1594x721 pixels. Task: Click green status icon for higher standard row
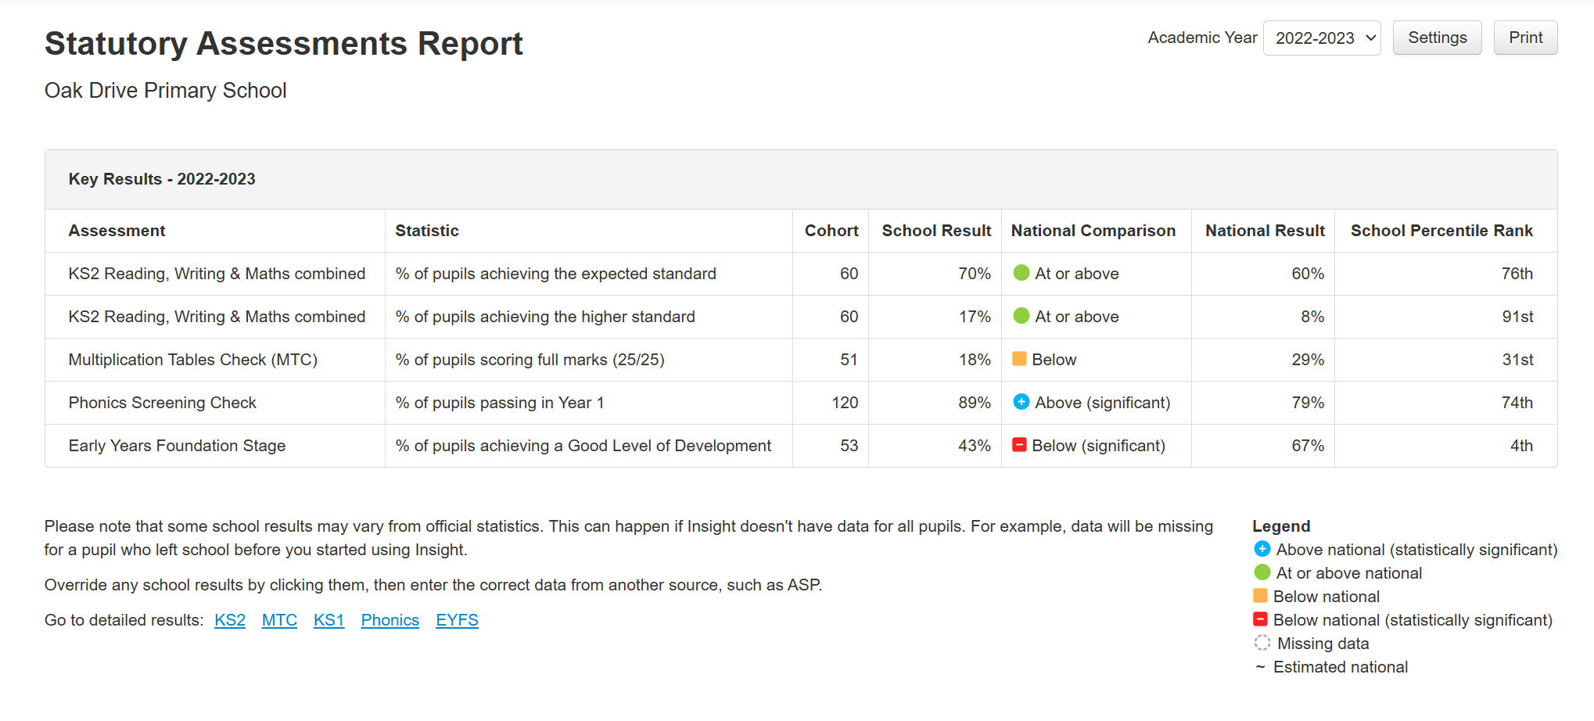1021,316
